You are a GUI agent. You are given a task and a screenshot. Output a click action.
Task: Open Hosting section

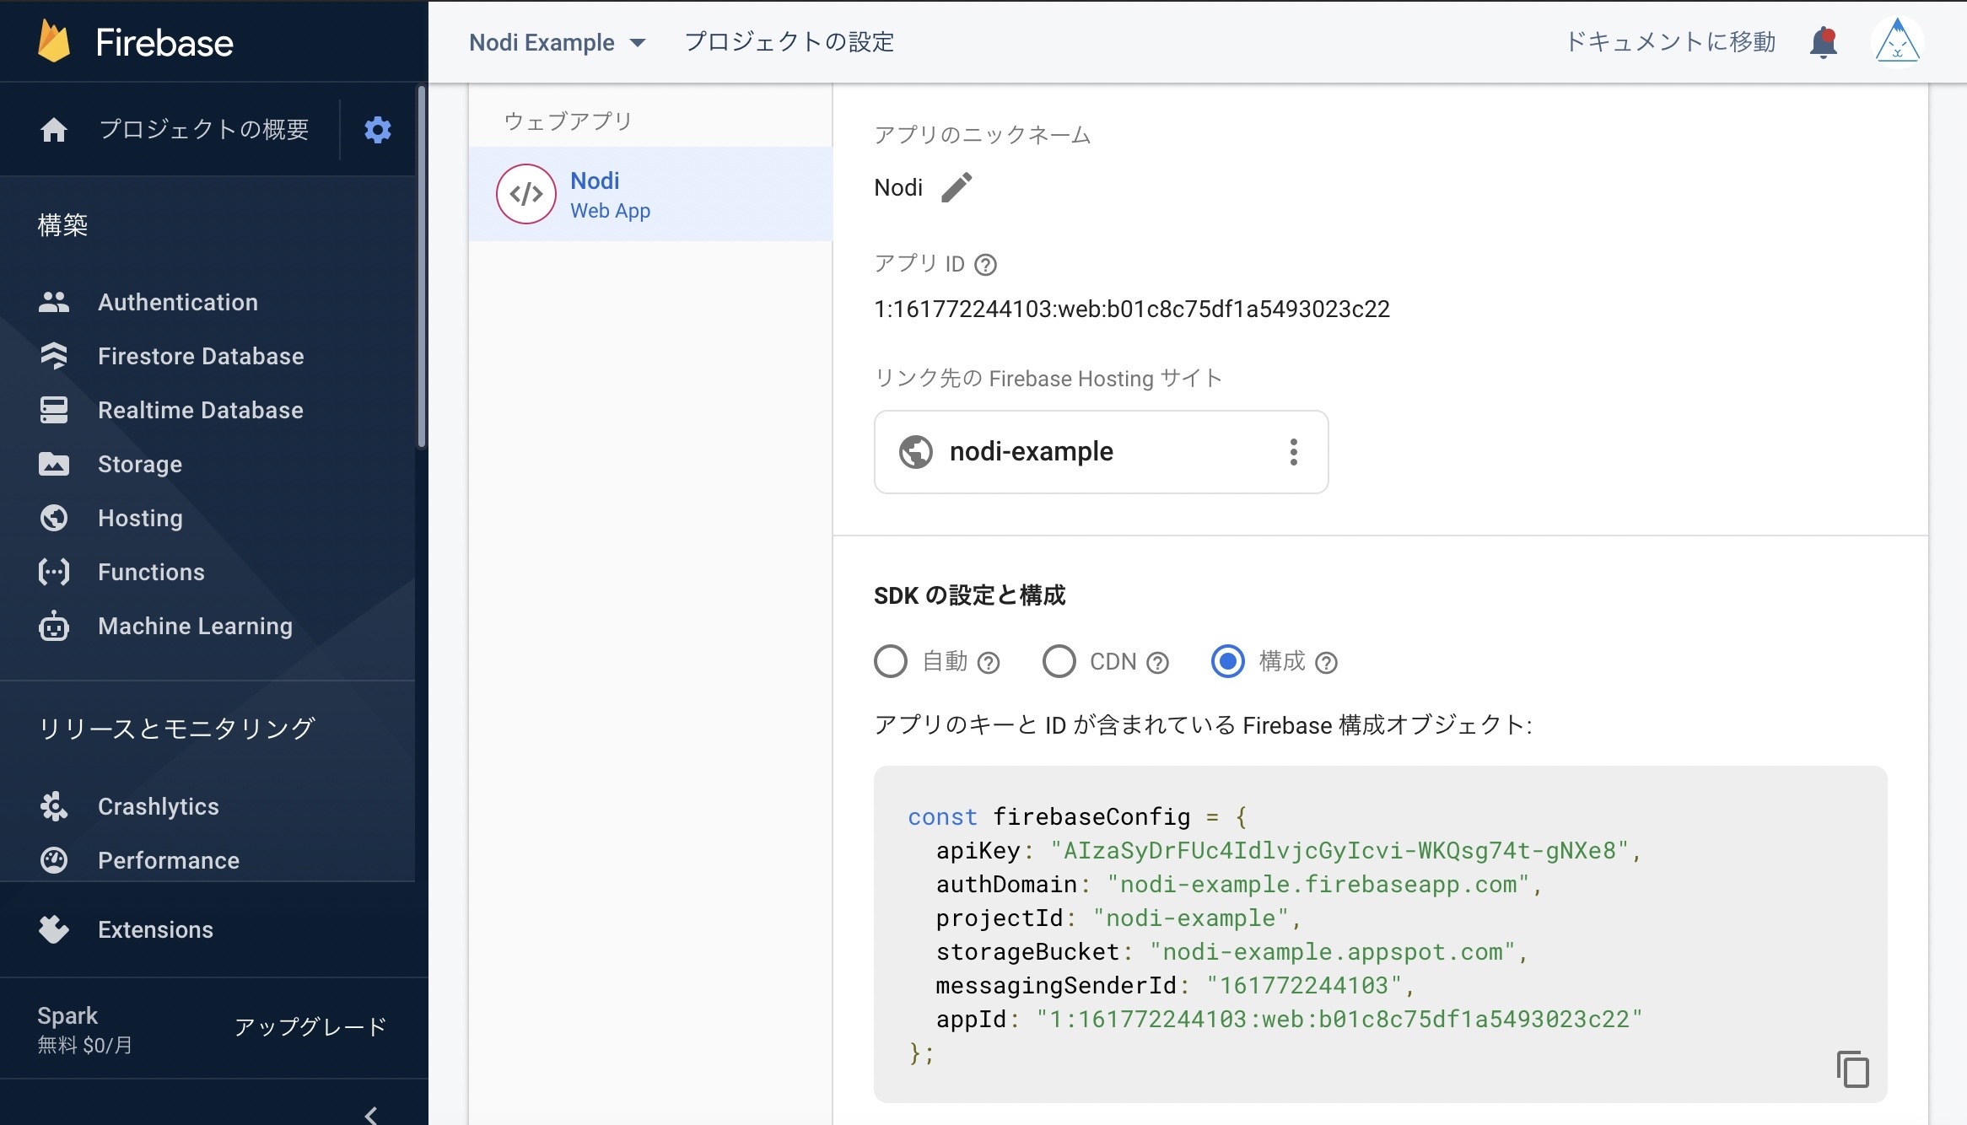click(141, 517)
